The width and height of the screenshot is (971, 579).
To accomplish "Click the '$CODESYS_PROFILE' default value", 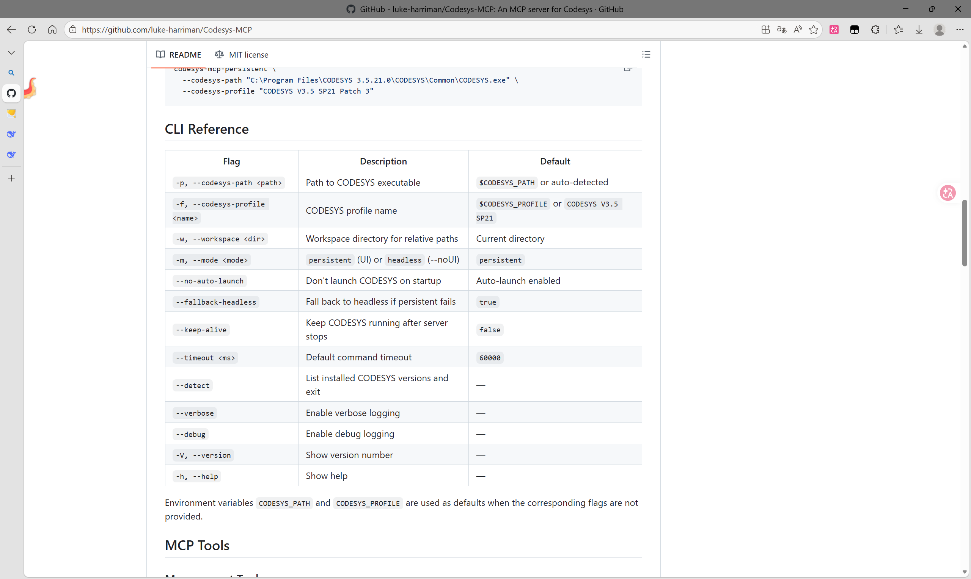I will [x=513, y=204].
